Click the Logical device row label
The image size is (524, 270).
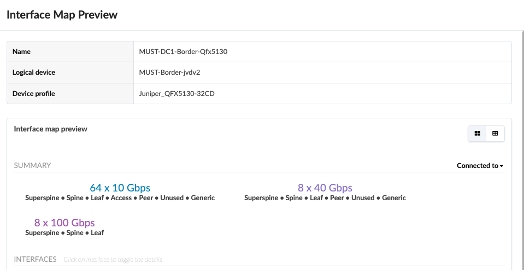click(x=34, y=73)
